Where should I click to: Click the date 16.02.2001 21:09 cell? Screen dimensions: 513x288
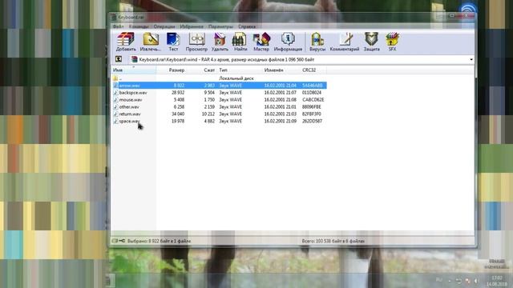(x=281, y=121)
